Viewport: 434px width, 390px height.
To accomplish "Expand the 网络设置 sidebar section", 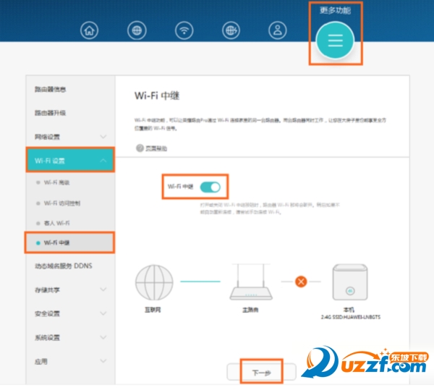I will pyautogui.click(x=70, y=136).
